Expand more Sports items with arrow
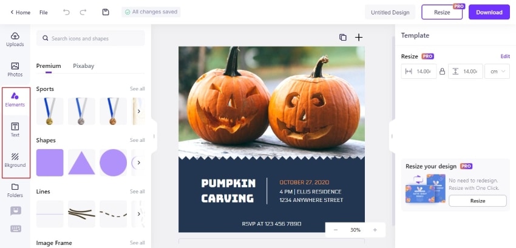This screenshot has width=516, height=248. point(138,111)
